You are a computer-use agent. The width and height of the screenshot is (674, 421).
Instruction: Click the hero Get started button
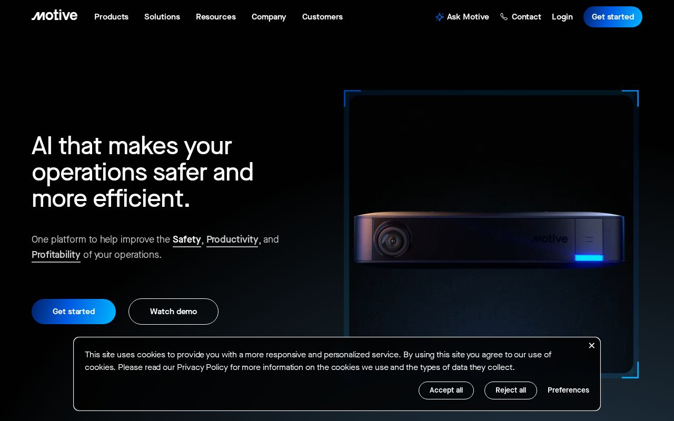[x=74, y=312]
